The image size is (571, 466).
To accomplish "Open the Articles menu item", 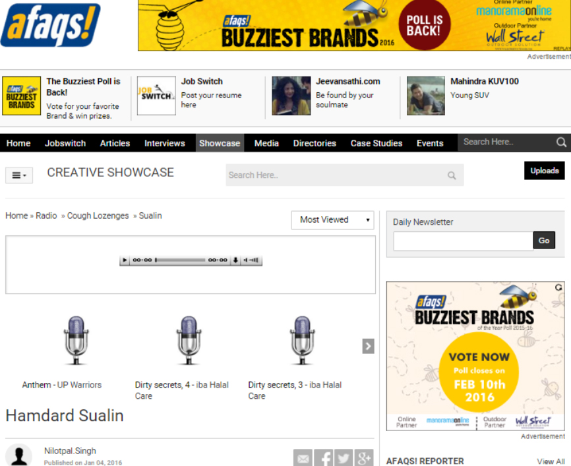I will pos(115,143).
